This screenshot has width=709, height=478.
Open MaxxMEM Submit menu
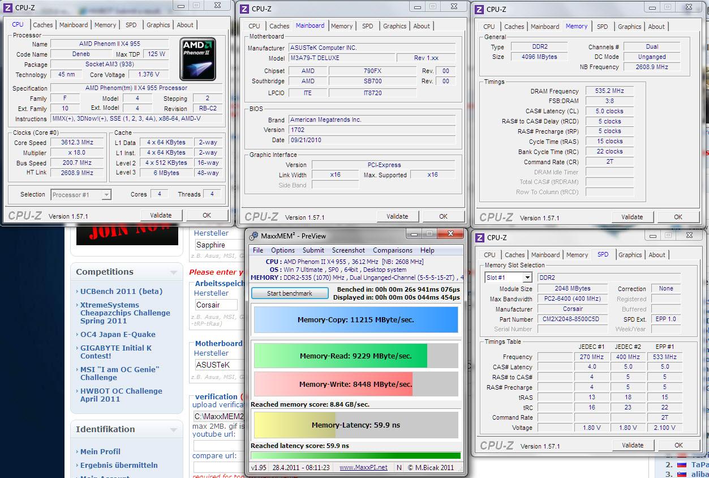click(x=313, y=250)
